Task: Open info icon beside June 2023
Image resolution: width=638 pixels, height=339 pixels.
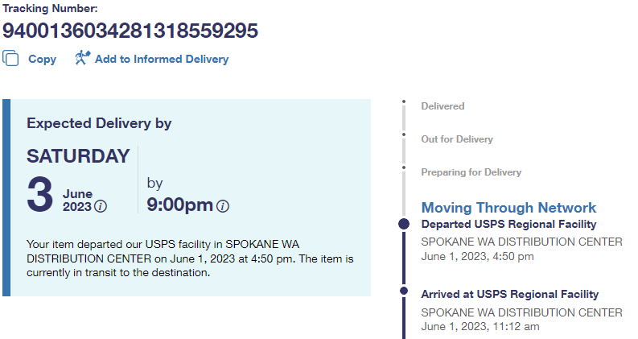Action: [x=101, y=206]
